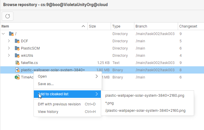This screenshot has height=130, width=204.
Task: Click the root folder icon
Action: coord(11,34)
